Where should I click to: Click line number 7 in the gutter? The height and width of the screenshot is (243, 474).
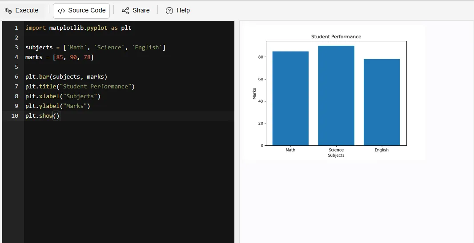click(16, 86)
